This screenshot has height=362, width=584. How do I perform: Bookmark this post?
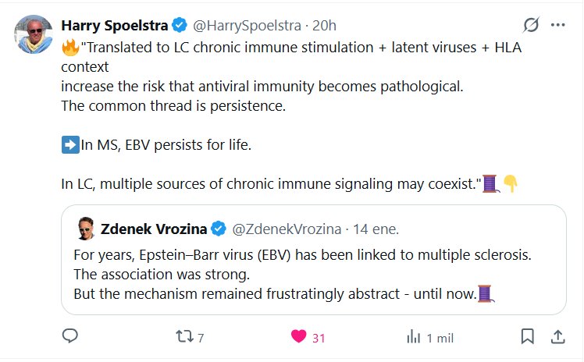coord(528,337)
